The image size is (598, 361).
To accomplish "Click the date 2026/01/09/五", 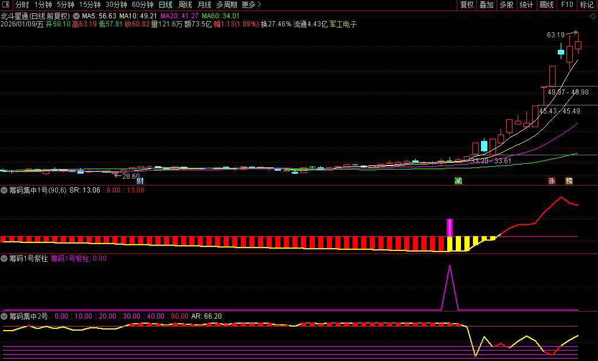I will [22, 25].
